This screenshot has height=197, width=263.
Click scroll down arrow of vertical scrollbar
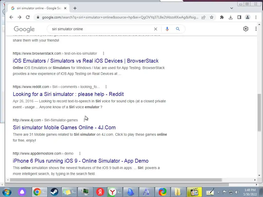pyautogui.click(x=259, y=175)
